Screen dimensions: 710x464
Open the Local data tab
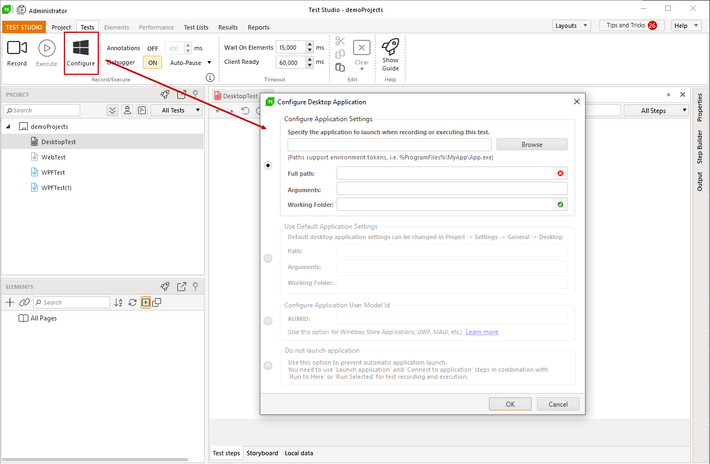(x=299, y=453)
